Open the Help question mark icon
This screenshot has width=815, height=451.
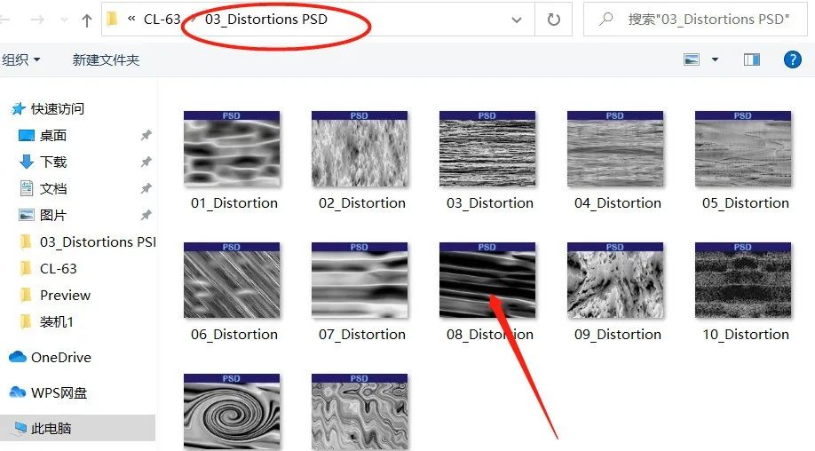793,59
